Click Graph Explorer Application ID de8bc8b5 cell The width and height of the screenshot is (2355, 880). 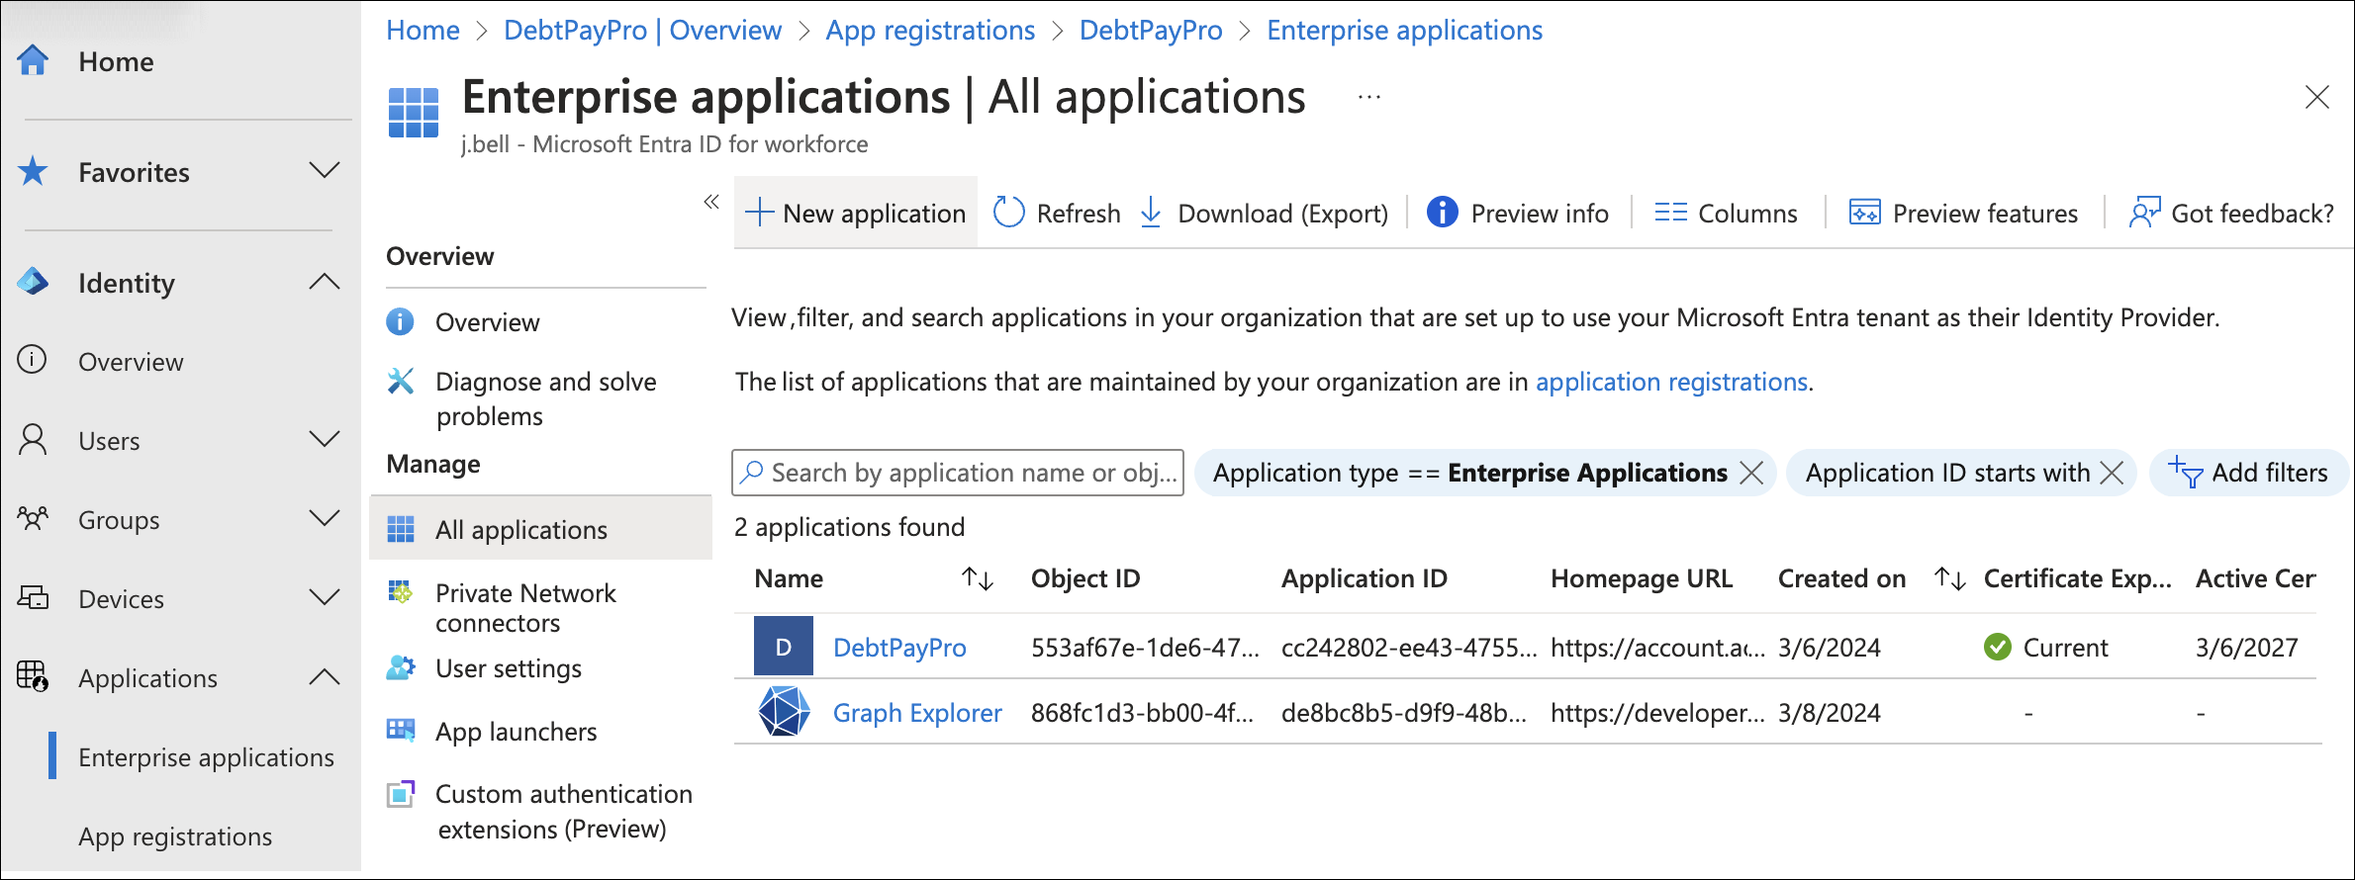tap(1403, 713)
